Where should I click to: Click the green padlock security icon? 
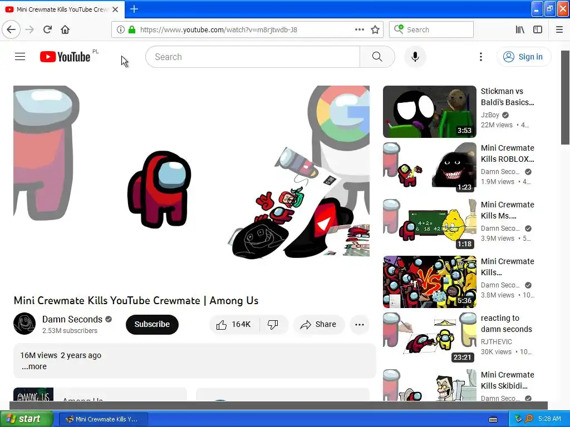(x=132, y=29)
